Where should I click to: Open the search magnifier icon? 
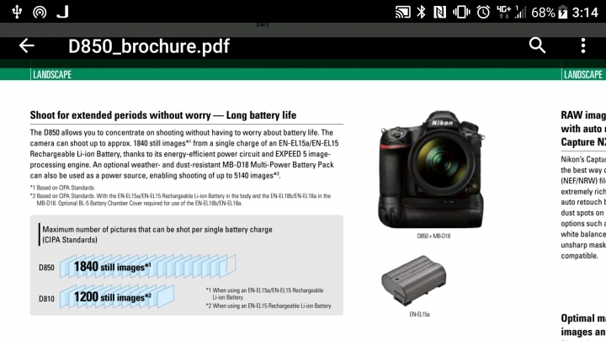point(537,45)
